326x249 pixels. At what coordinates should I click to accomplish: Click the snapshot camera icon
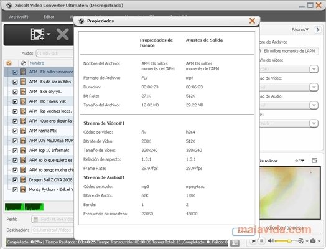(313, 241)
